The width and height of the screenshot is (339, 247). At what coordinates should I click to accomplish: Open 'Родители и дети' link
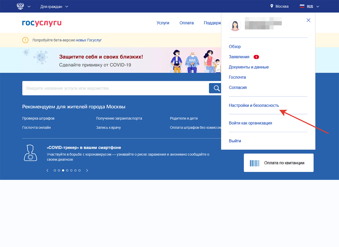coord(184,118)
